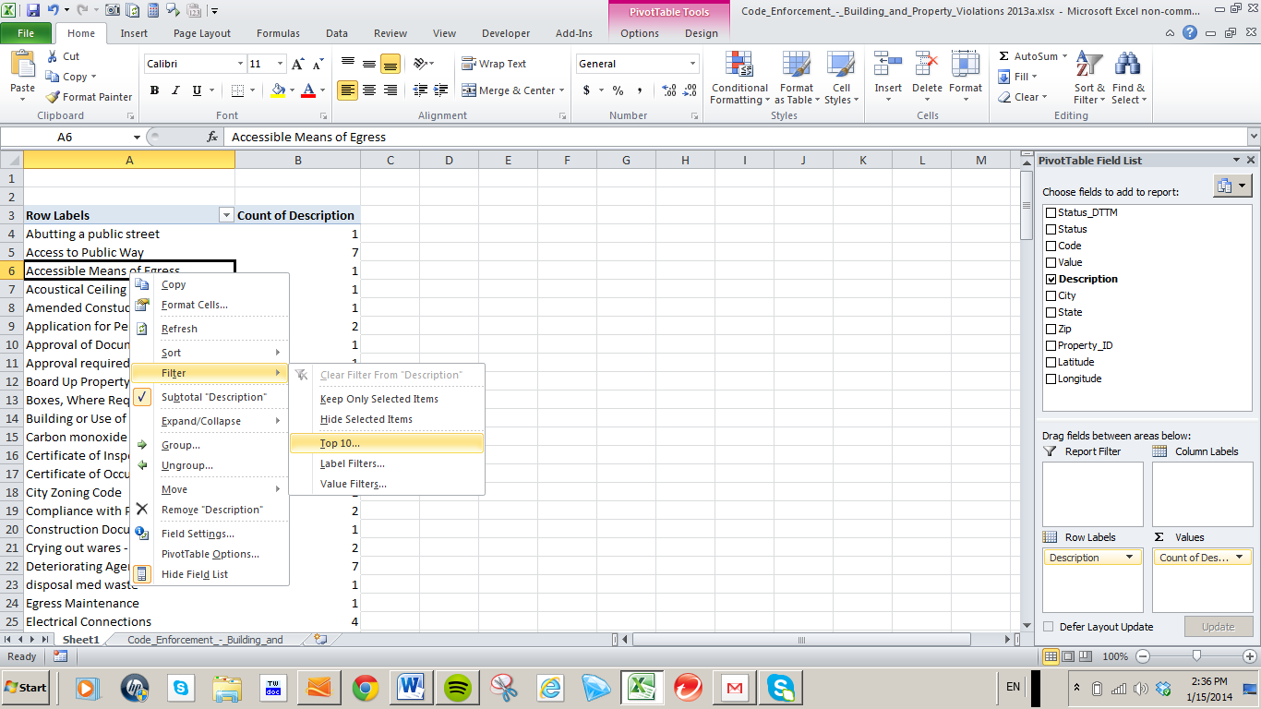Click the Wrap Text icon
This screenshot has width=1261, height=709.
468,64
